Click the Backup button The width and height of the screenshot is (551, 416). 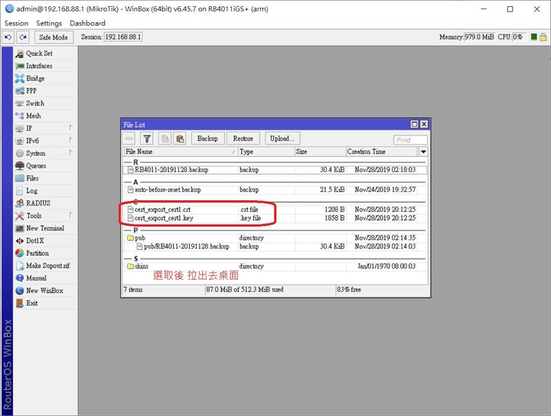(207, 138)
